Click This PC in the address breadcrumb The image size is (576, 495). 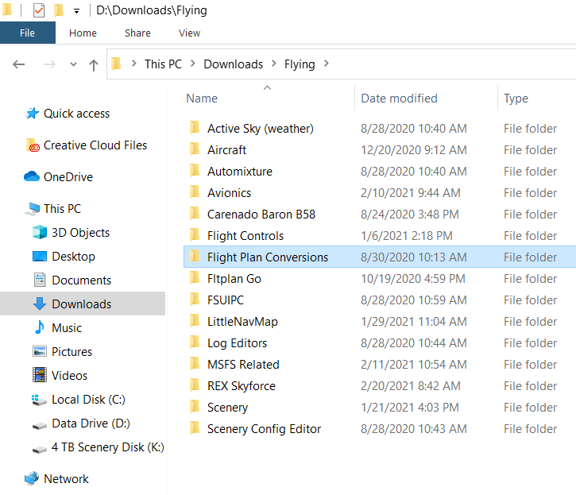tap(163, 64)
